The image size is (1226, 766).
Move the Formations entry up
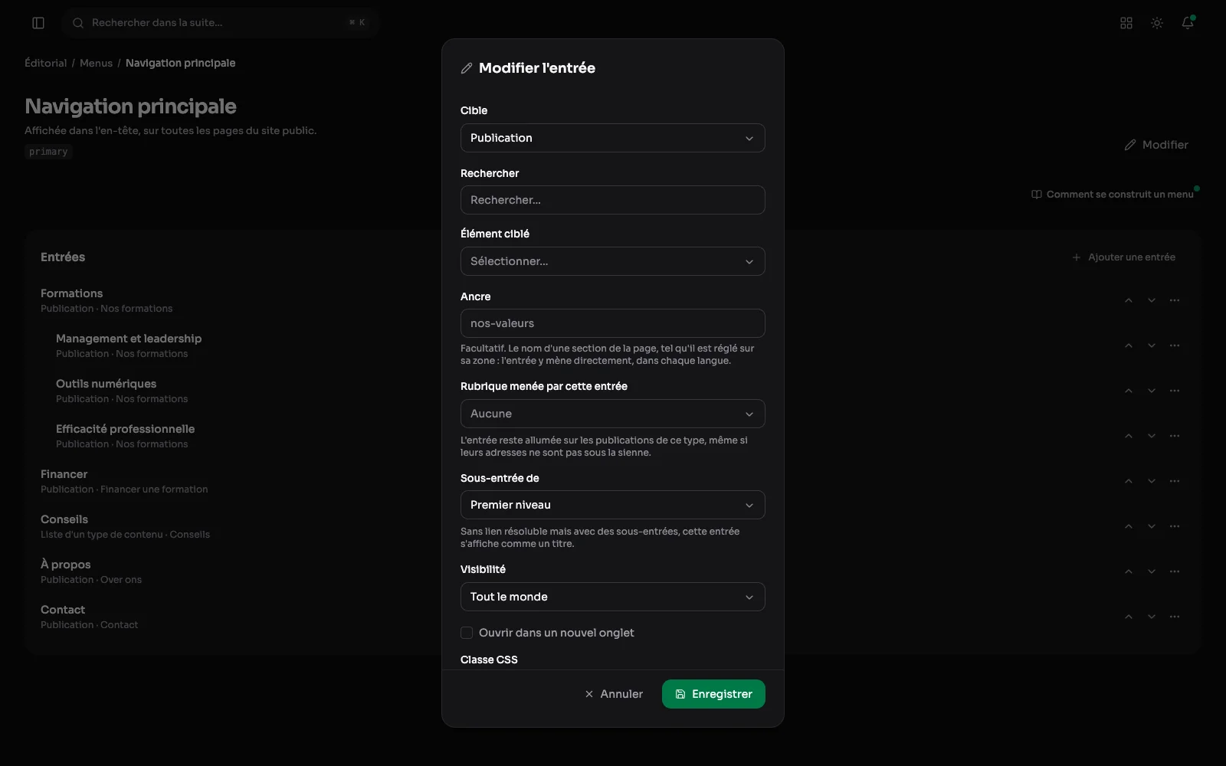pos(1129,300)
